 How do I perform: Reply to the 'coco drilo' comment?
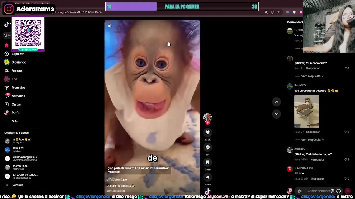point(313,68)
